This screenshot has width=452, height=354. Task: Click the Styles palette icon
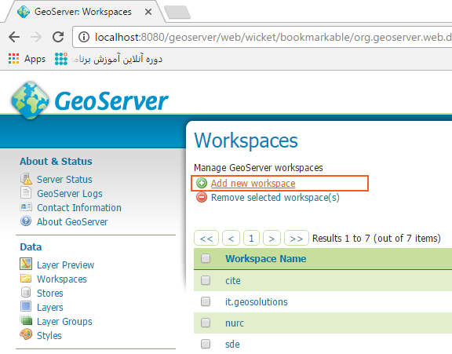coord(26,334)
